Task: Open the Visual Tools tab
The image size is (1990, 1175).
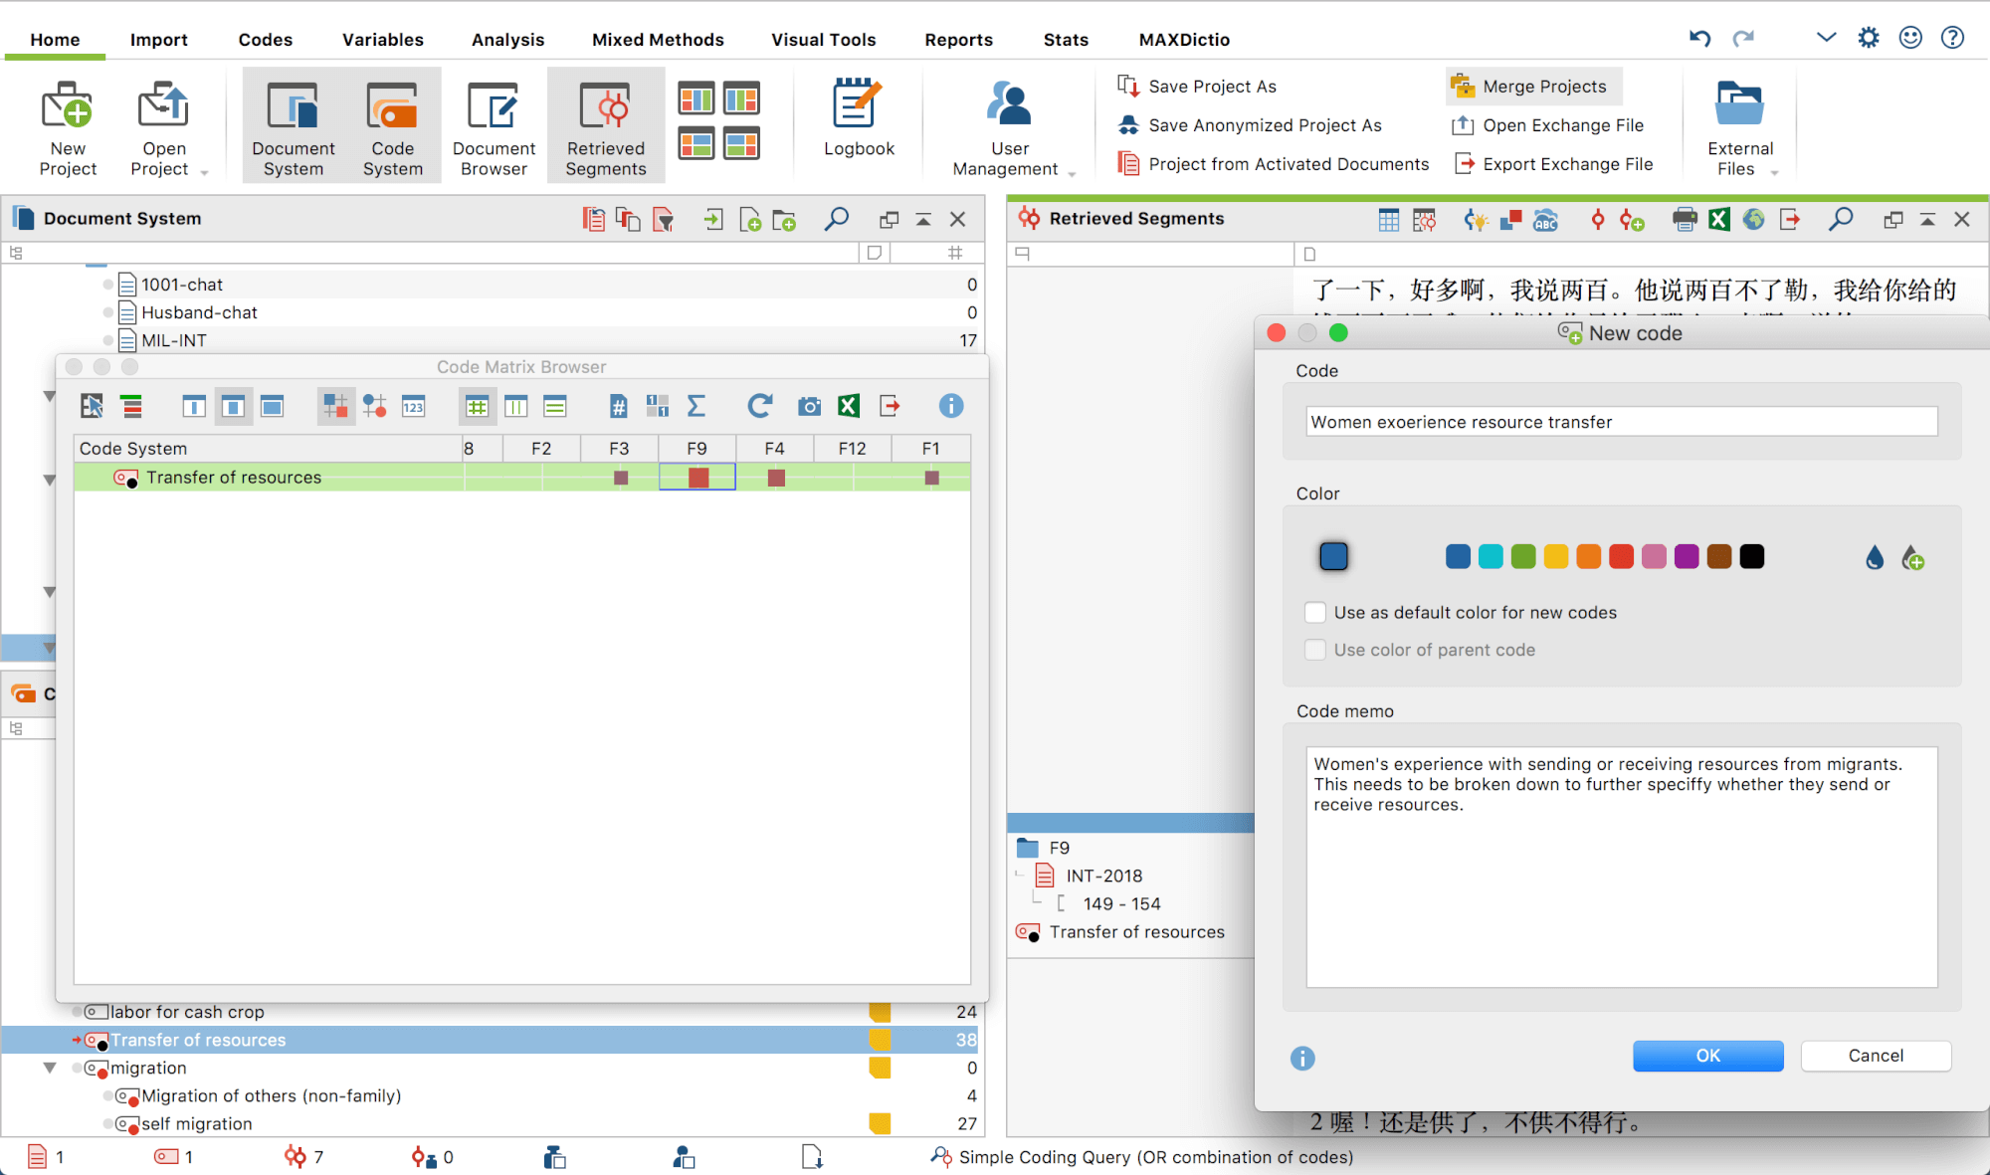Action: pos(823,40)
